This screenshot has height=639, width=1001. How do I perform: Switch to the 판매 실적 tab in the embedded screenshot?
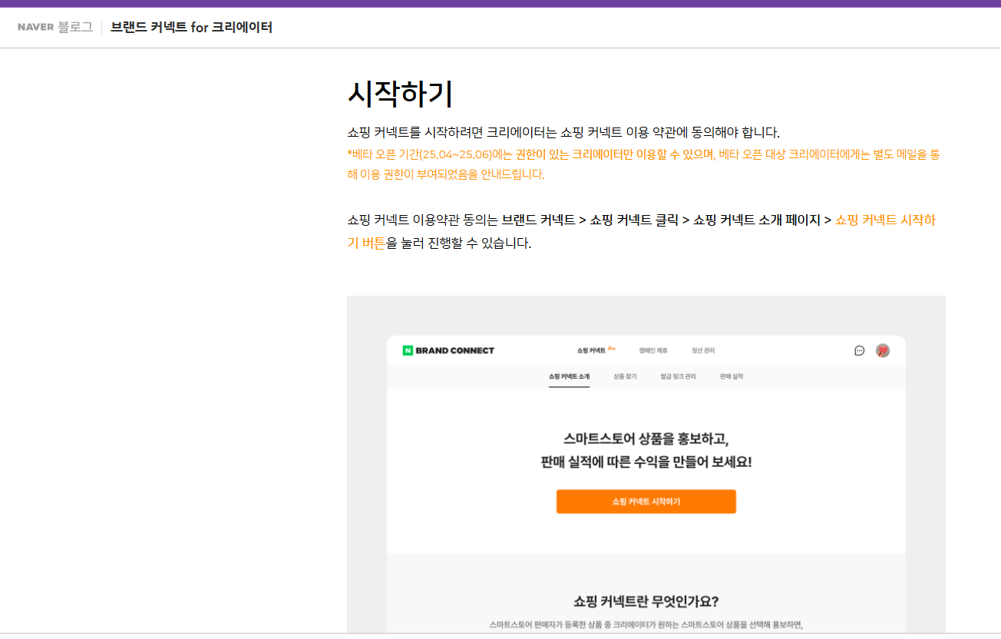pos(732,377)
